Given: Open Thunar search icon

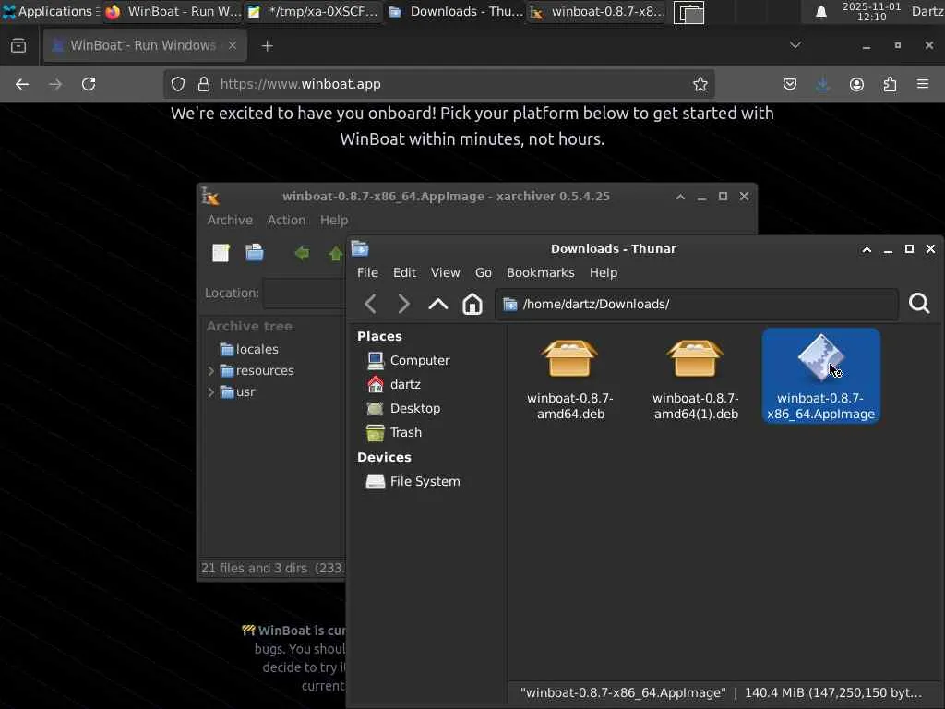Looking at the screenshot, I should [x=919, y=303].
